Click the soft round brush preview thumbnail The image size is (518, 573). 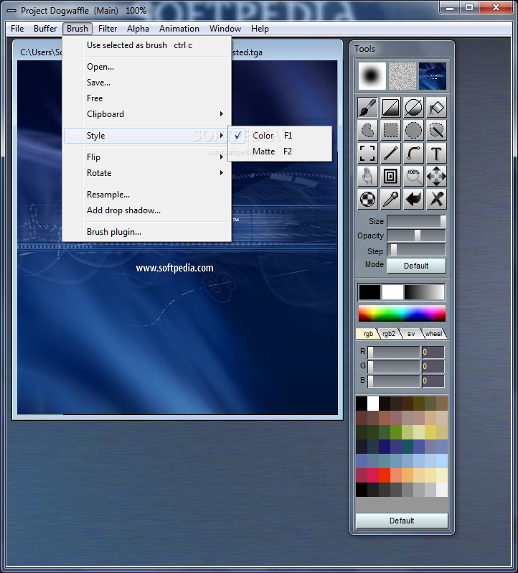pyautogui.click(x=372, y=75)
